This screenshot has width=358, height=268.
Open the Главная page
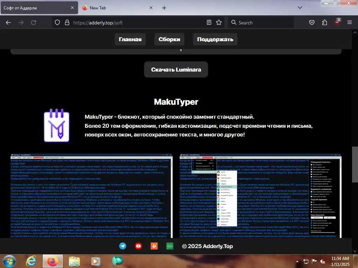click(130, 39)
